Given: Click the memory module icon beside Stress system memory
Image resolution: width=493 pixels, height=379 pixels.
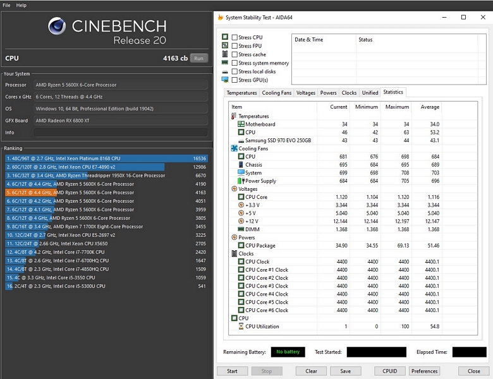Looking at the screenshot, I should click(225, 63).
